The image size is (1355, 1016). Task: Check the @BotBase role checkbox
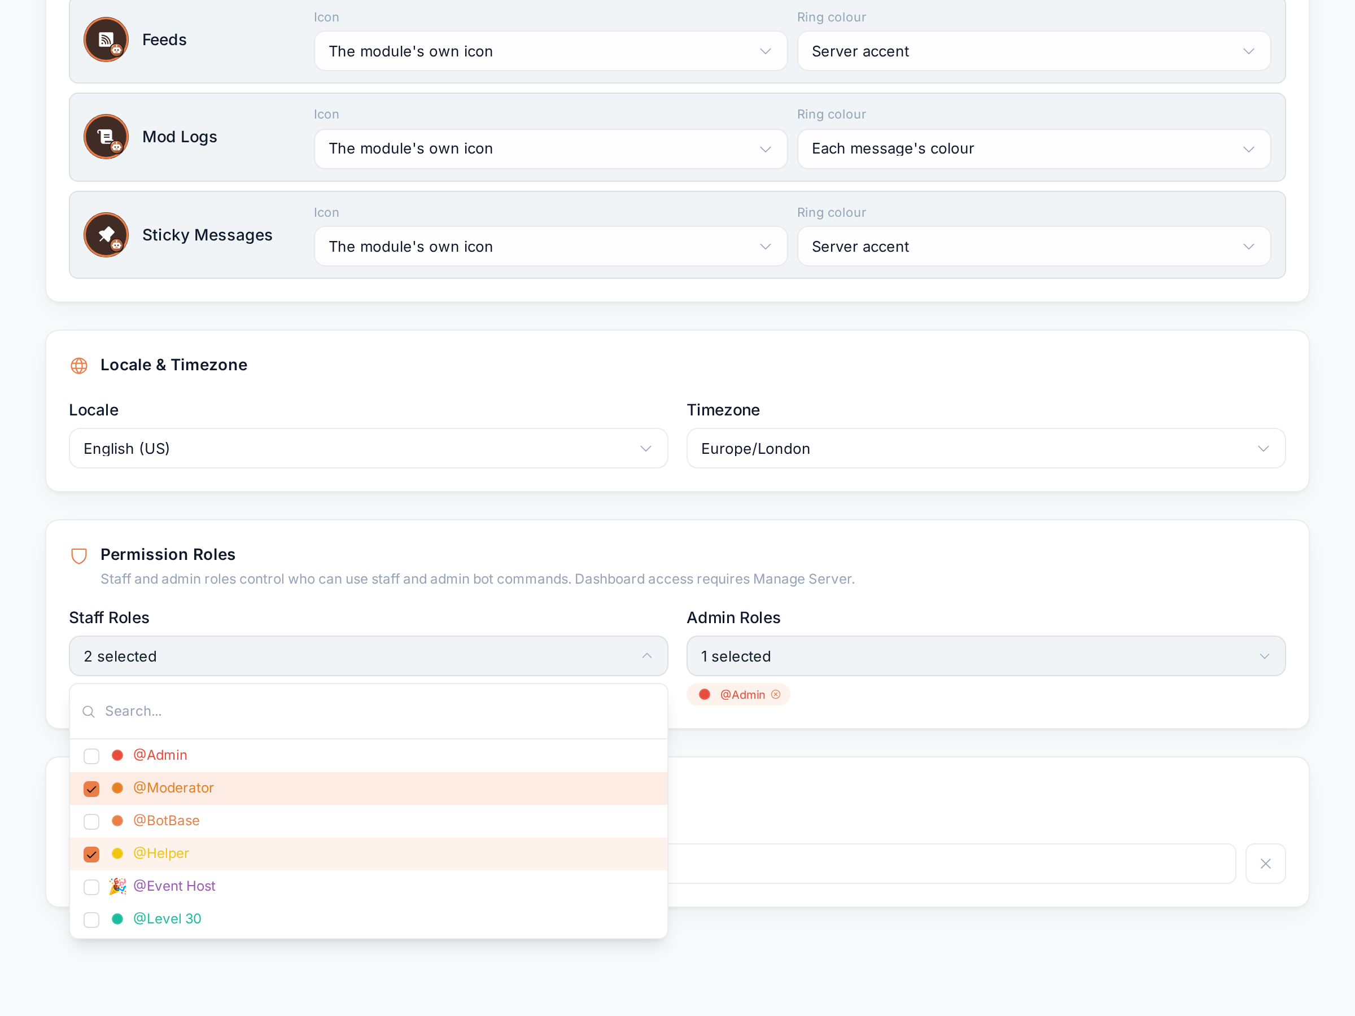coord(91,821)
